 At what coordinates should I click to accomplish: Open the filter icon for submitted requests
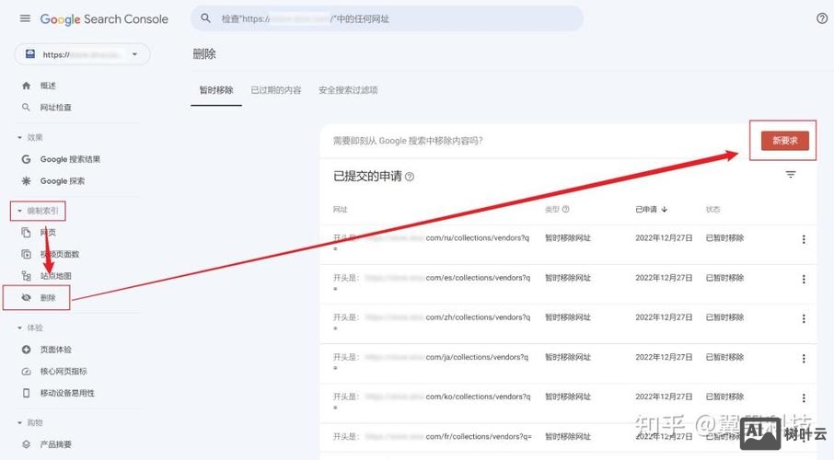[791, 175]
